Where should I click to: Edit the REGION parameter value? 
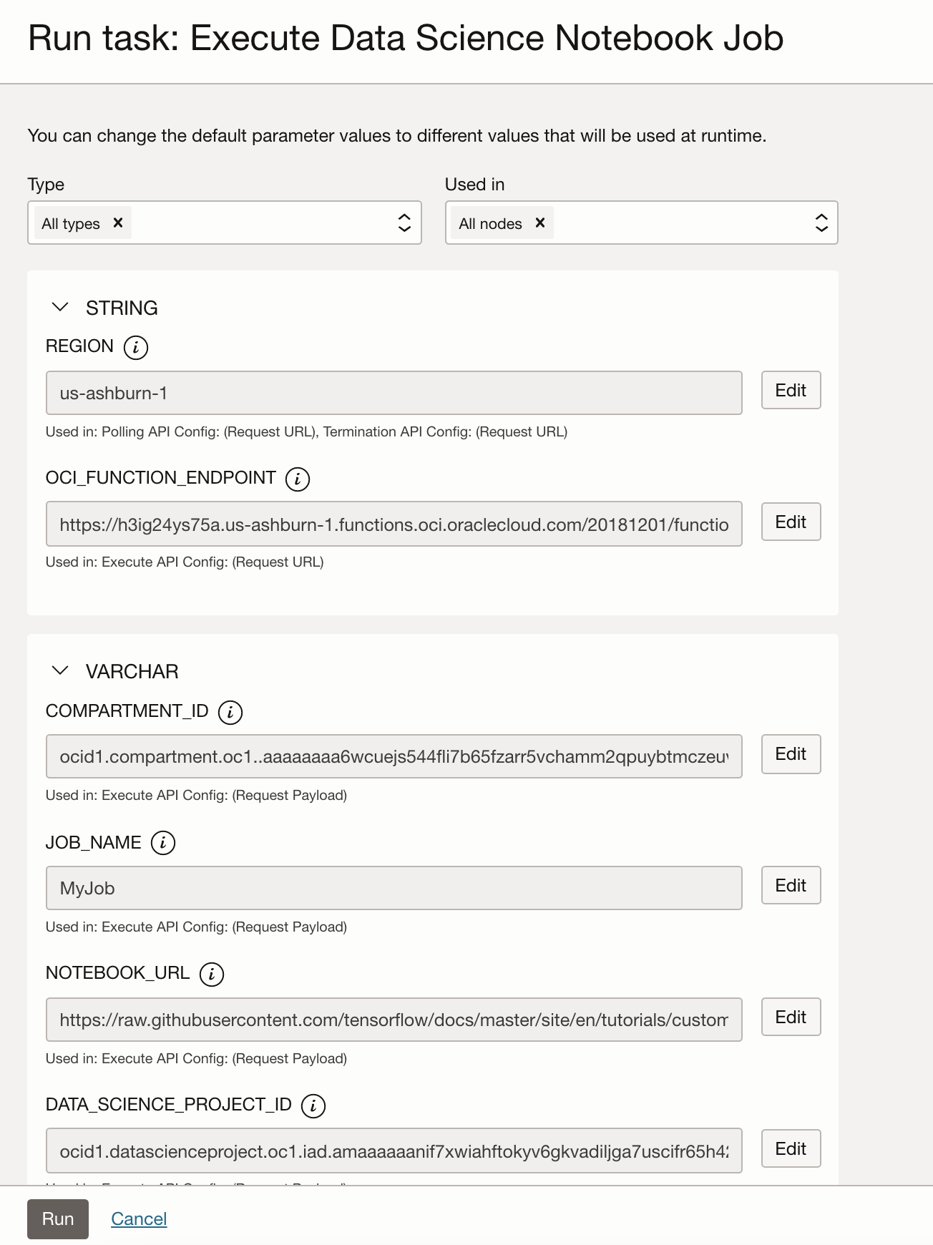[791, 391]
